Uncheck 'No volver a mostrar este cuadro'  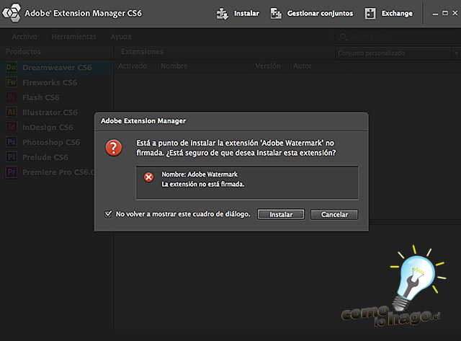[x=108, y=214]
